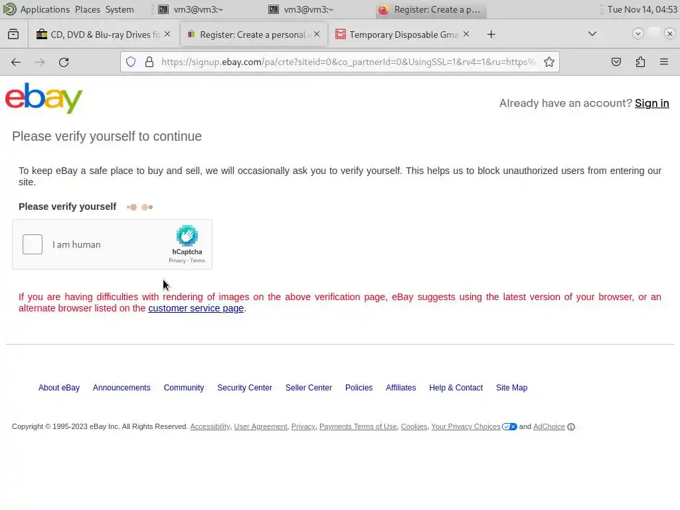Open the hCaptcha Terms link
680x510 pixels.
coord(197,260)
